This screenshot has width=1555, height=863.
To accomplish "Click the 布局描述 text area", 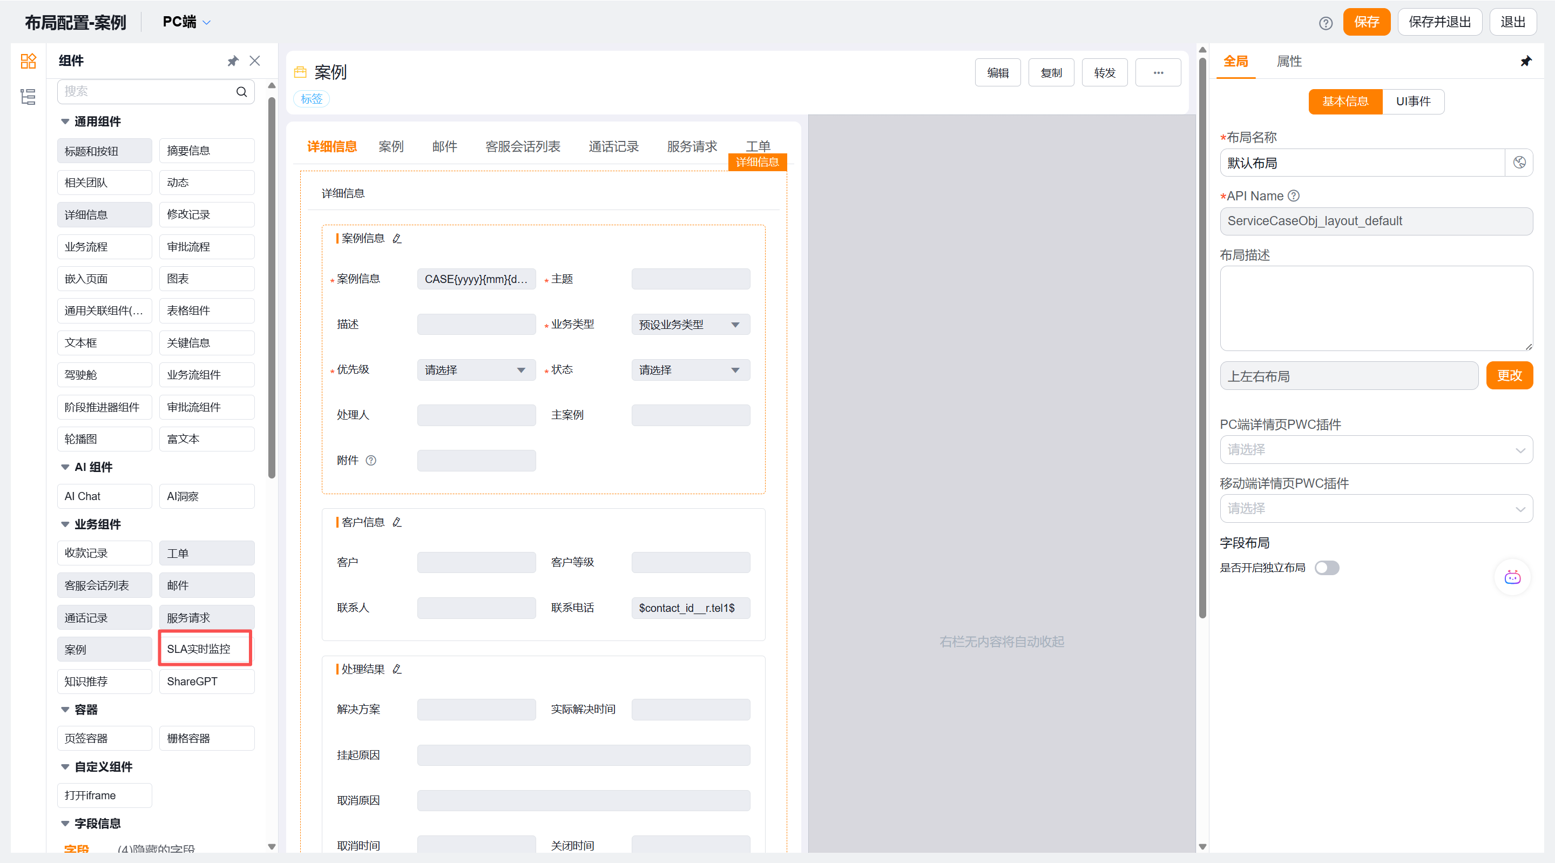I will [x=1375, y=308].
